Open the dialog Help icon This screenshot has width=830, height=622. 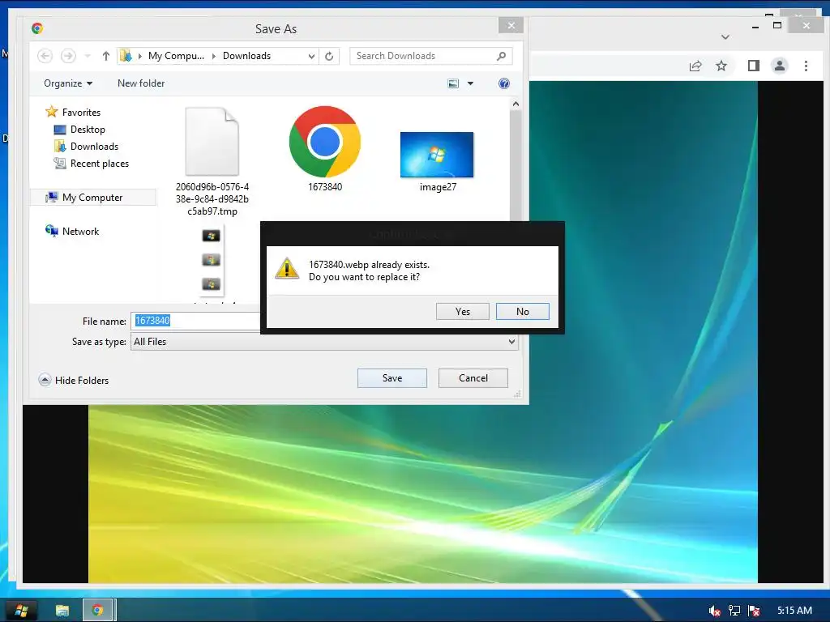(504, 83)
